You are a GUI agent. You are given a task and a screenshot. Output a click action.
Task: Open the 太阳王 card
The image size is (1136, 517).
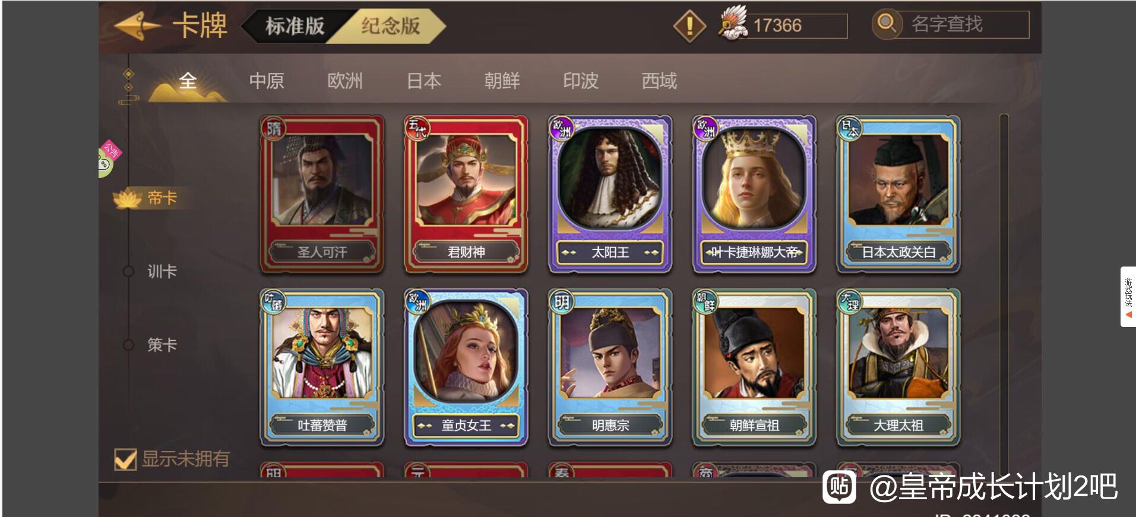pyautogui.click(x=610, y=194)
